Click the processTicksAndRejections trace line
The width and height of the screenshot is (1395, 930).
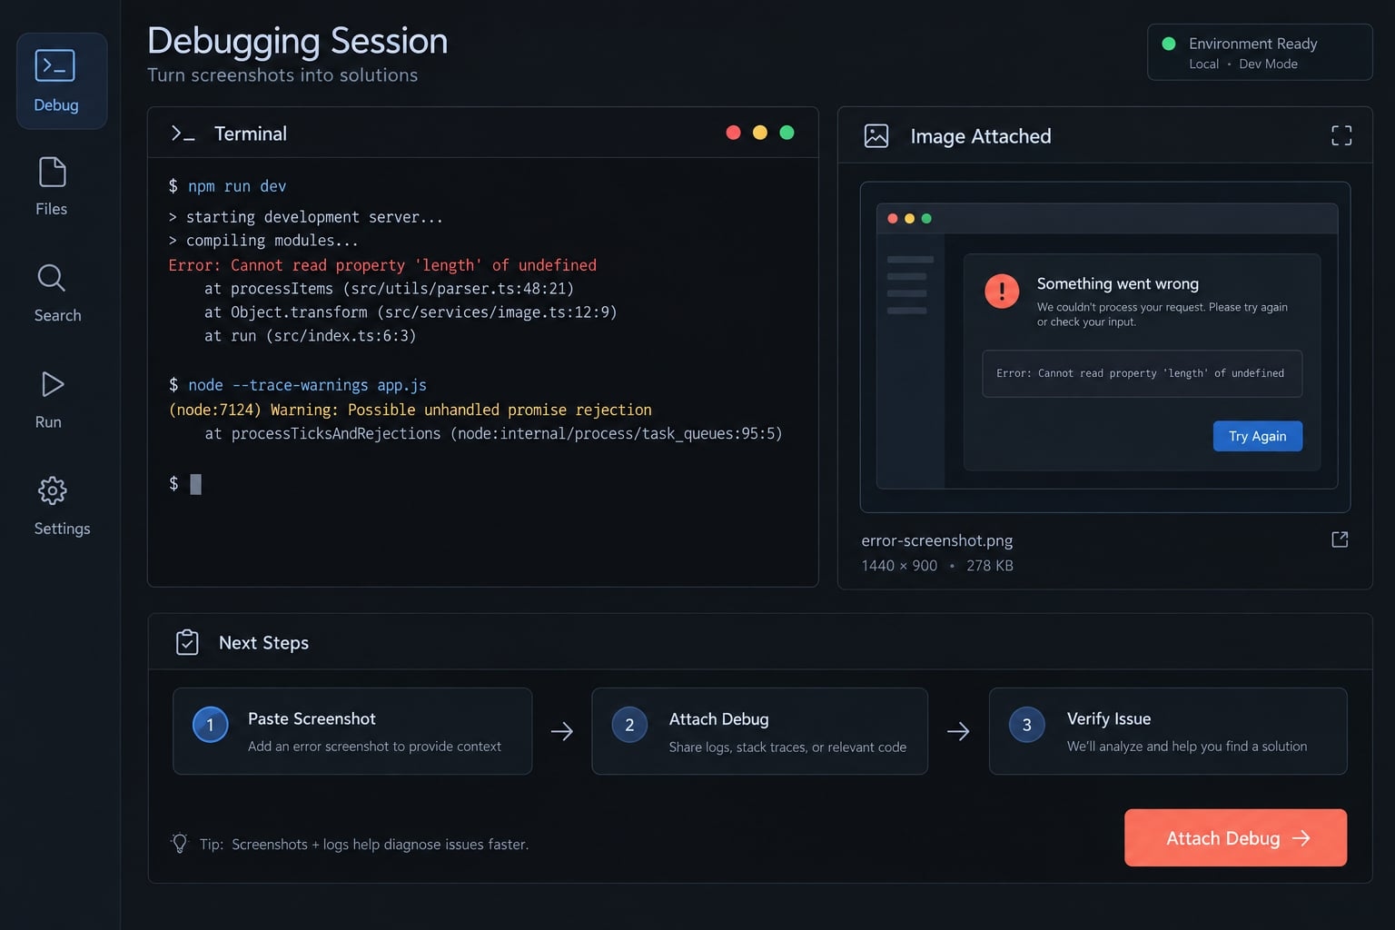pos(493,433)
